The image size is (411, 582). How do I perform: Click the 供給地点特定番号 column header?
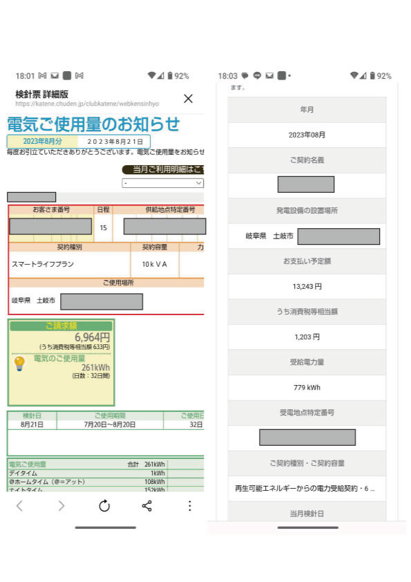[170, 209]
